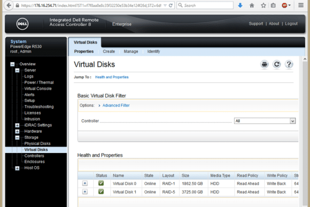Expand the Hardware tree node
The image size is (310, 207).
(x=17, y=131)
